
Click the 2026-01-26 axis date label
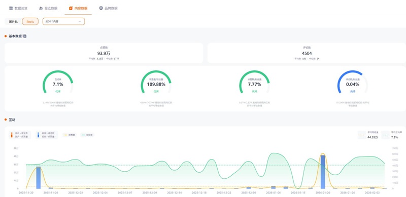[348, 192]
